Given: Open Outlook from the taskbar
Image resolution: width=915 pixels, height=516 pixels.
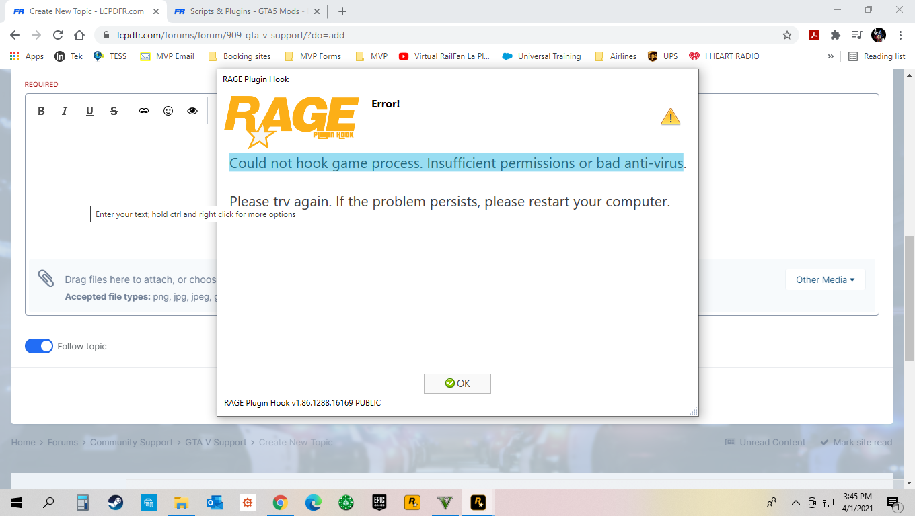Looking at the screenshot, I should pos(215,502).
